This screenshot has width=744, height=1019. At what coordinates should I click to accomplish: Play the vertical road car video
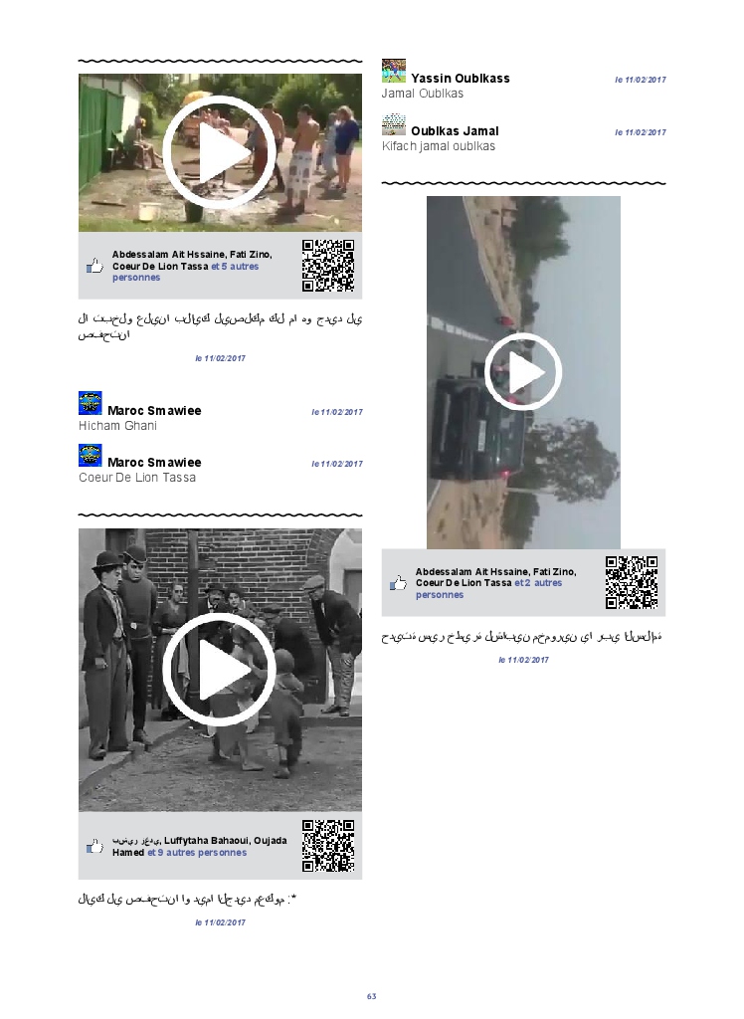(523, 372)
